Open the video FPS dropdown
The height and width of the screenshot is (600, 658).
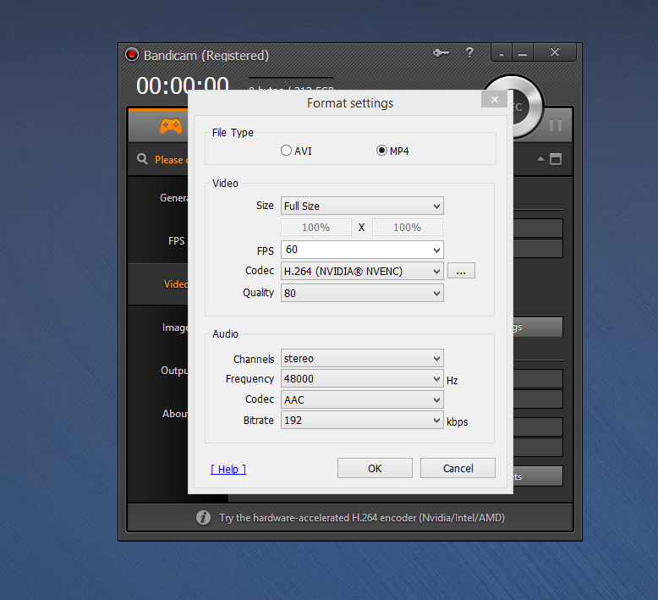362,250
